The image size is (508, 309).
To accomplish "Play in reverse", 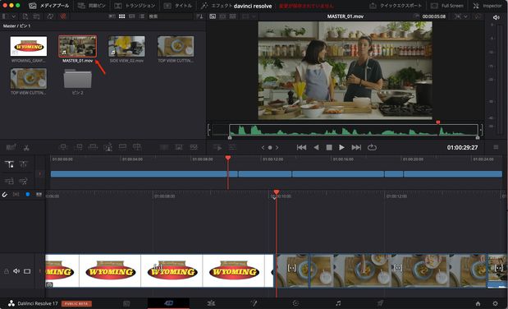I will 316,148.
